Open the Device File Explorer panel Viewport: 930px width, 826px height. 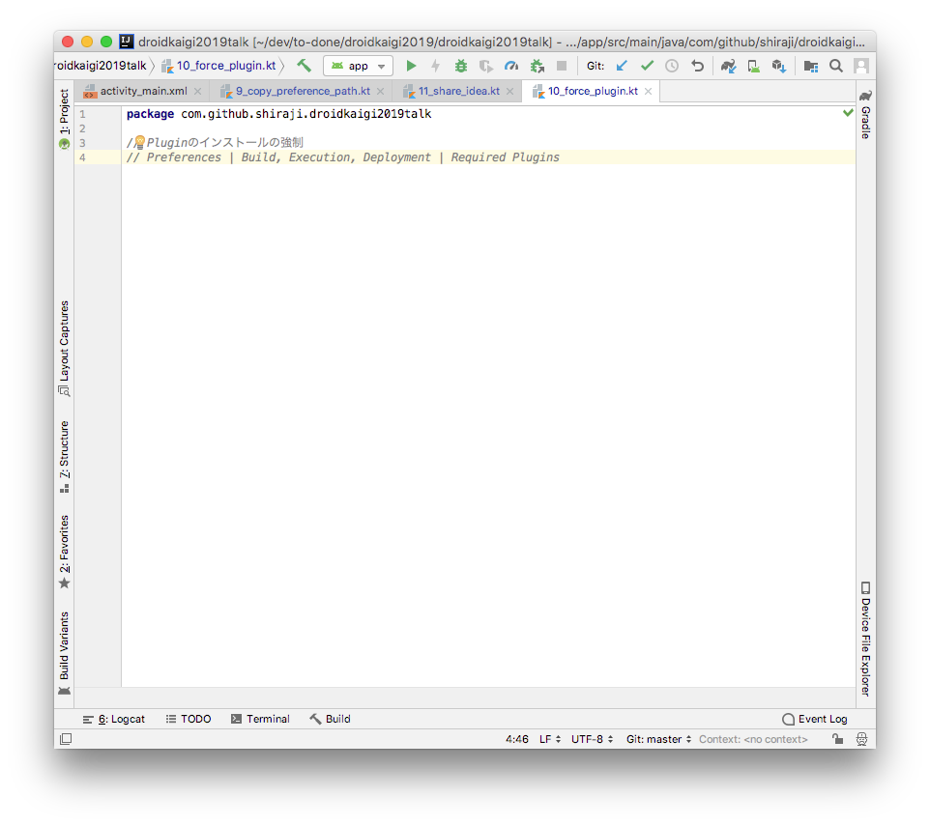865,639
